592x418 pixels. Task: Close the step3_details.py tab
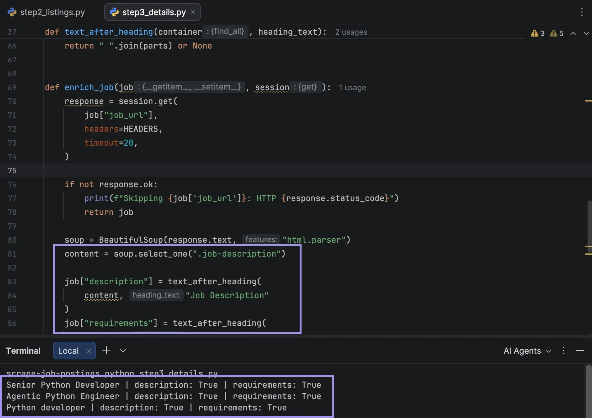click(x=193, y=12)
